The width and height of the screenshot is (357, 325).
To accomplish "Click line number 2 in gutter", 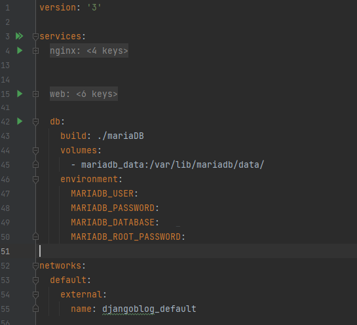I will click(8, 22).
